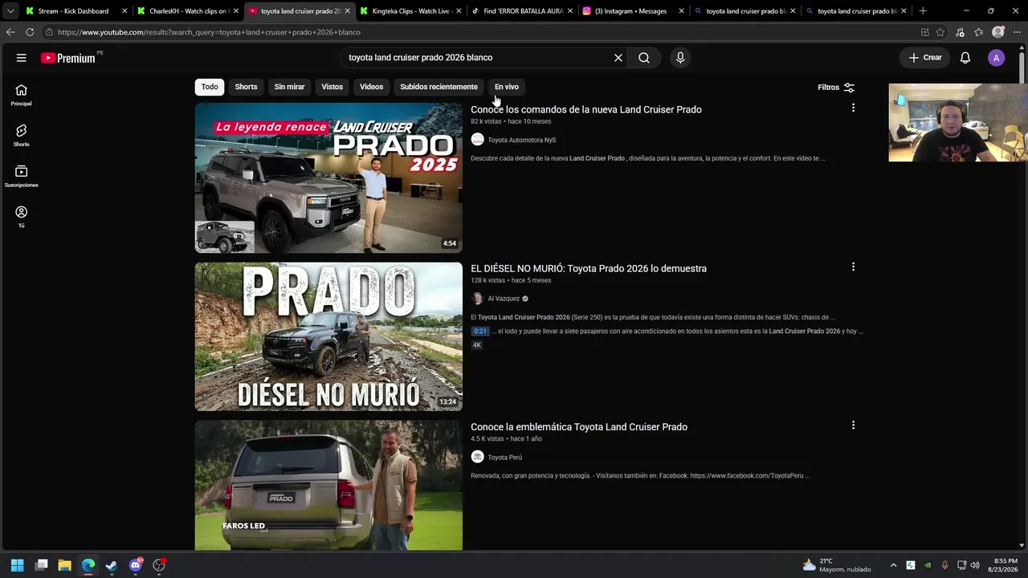Screen dimensions: 1028x578
Task: Open Shorts in the left sidebar
Action: (x=22, y=136)
